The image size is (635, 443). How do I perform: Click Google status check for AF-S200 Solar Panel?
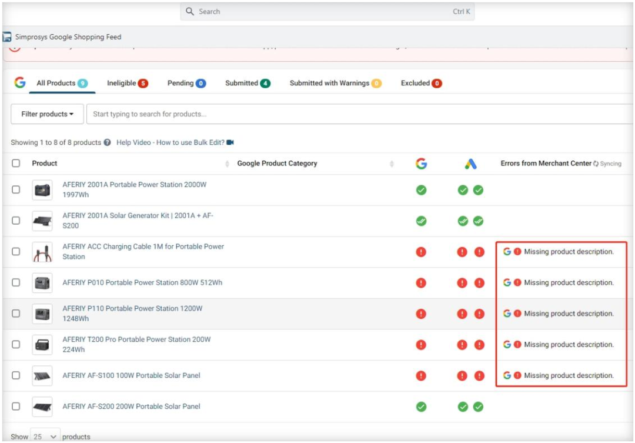421,407
